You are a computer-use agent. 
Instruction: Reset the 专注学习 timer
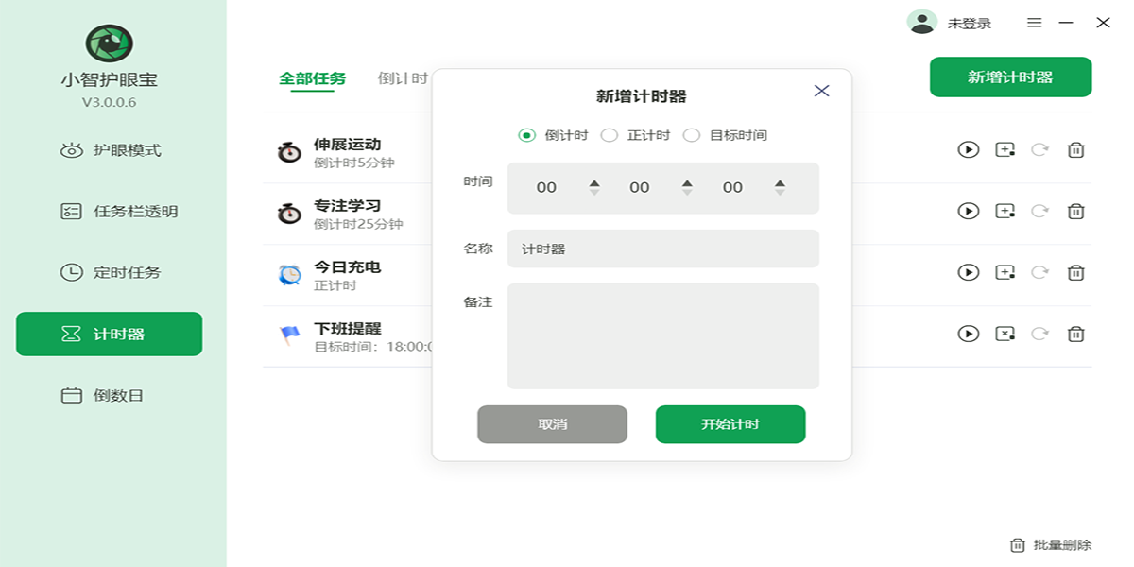pyautogui.click(x=1040, y=211)
